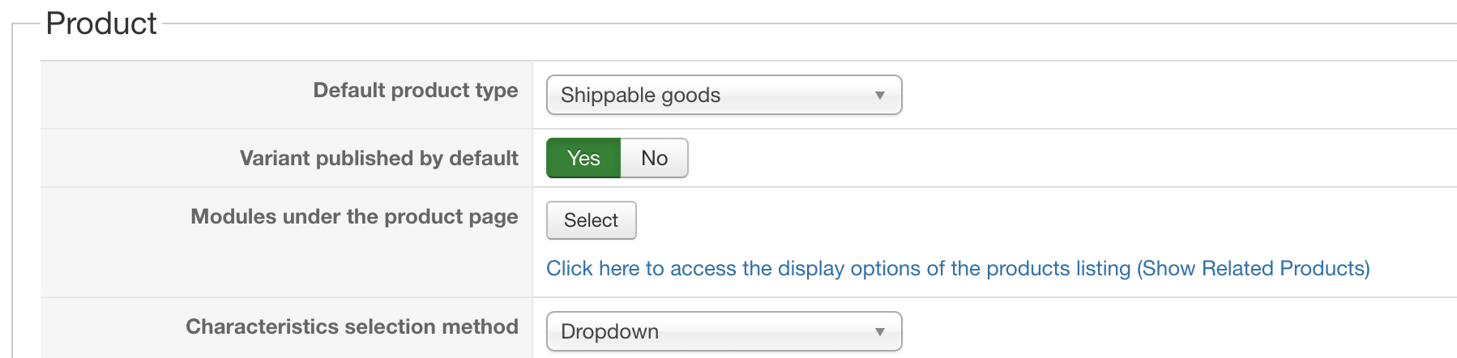Click the word Select on the modules button
This screenshot has height=358, width=1457.
(591, 220)
